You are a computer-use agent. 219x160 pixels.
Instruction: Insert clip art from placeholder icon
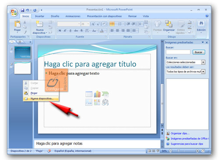tap(97, 102)
